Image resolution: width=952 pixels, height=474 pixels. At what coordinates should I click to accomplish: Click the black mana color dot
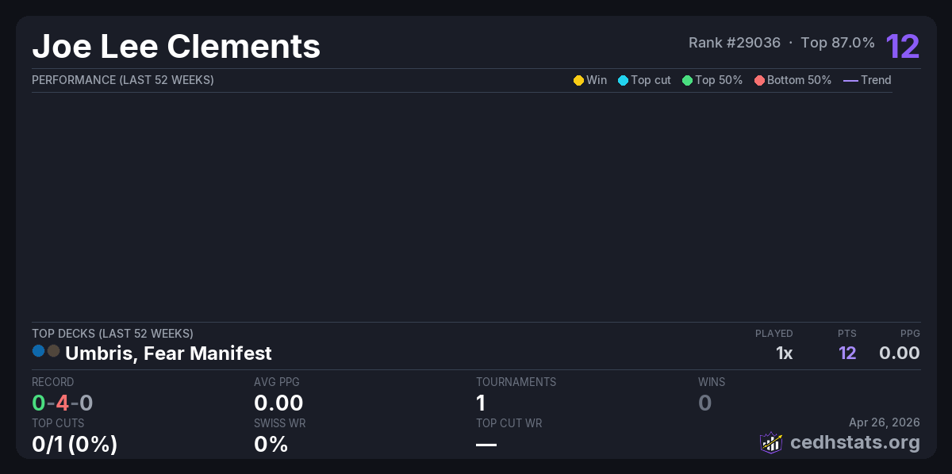coord(53,350)
